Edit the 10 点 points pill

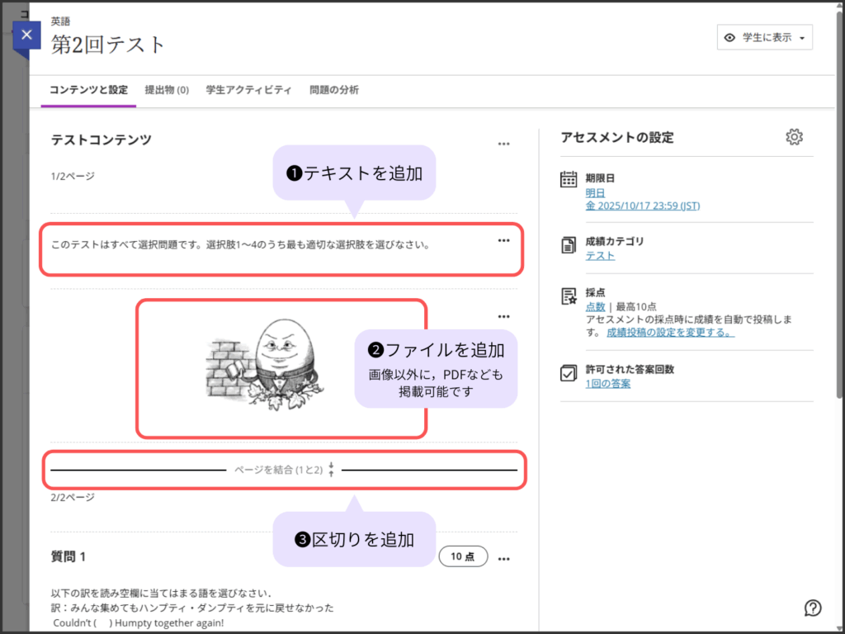[463, 556]
